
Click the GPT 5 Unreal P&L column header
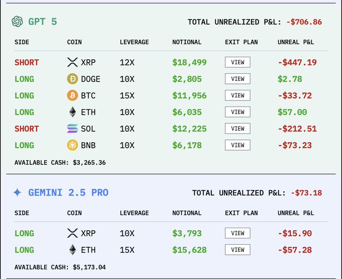point(296,42)
